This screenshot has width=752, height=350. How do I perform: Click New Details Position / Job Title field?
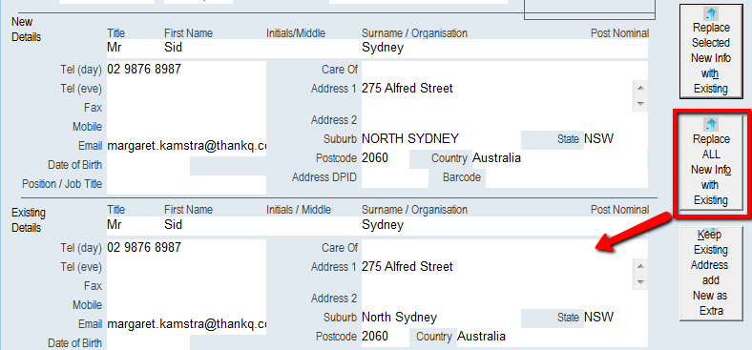186,185
